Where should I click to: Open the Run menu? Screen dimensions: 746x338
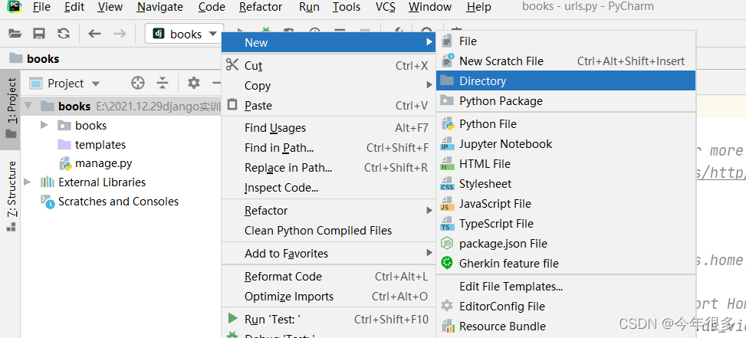click(x=309, y=7)
